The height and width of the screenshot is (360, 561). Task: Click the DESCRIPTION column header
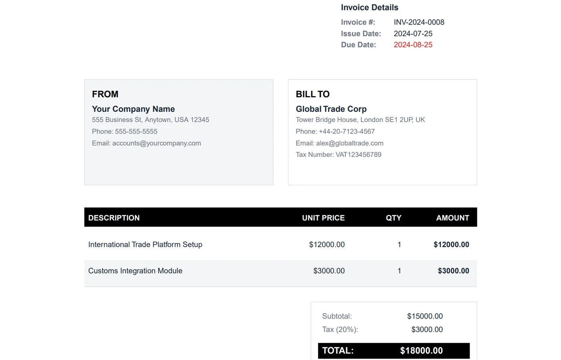(x=114, y=218)
